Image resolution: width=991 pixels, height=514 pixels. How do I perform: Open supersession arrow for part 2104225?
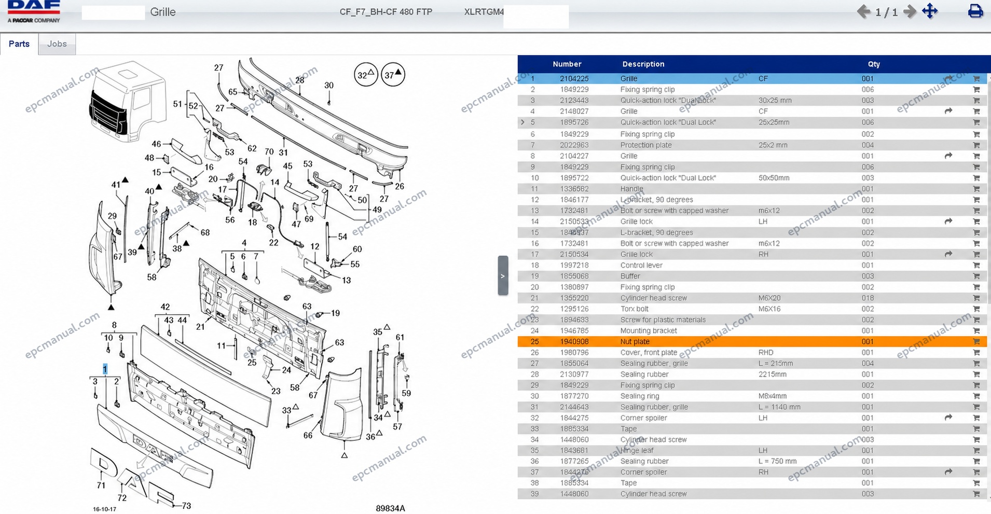coord(948,79)
